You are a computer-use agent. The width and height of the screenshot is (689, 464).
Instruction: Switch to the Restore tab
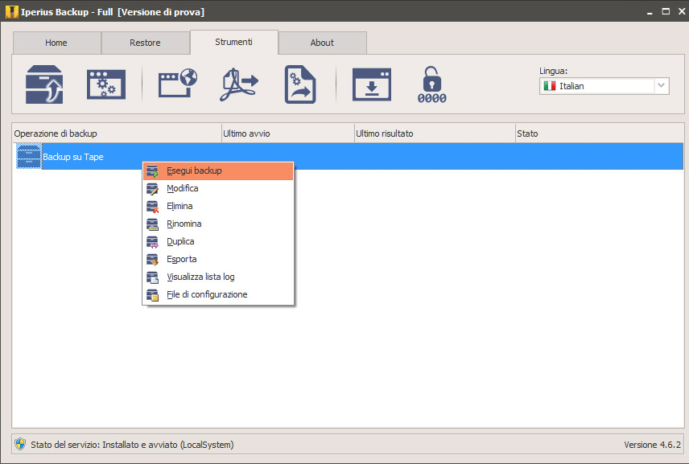pyautogui.click(x=146, y=43)
